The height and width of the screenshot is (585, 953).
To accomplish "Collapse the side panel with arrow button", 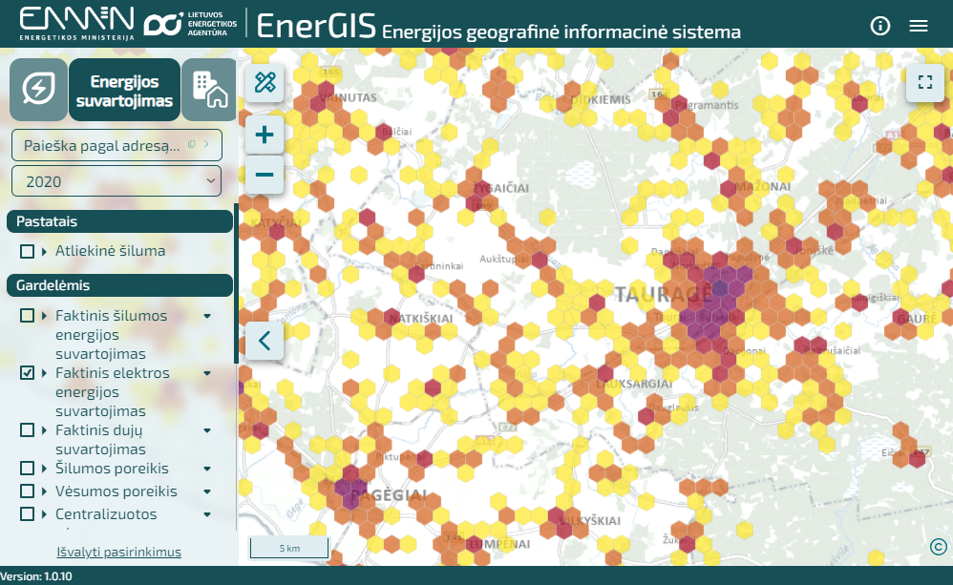I will (x=265, y=340).
